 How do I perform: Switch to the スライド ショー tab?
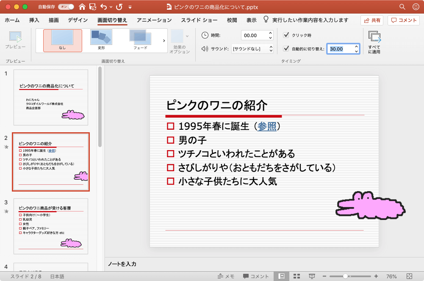[x=199, y=20]
